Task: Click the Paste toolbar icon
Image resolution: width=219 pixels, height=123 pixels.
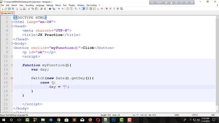Action: click(36, 9)
